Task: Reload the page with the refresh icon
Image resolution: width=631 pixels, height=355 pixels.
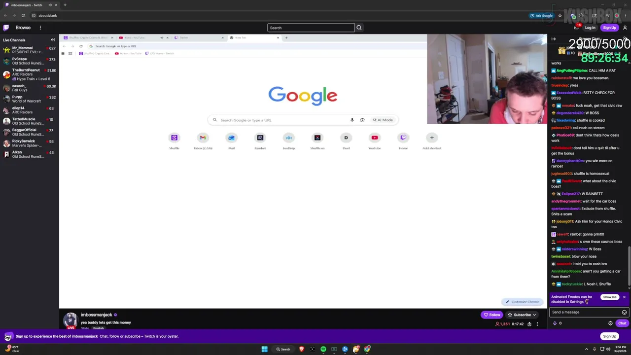Action: [23, 15]
